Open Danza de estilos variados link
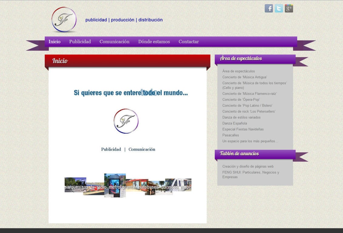This screenshot has height=233, width=343. click(x=241, y=117)
